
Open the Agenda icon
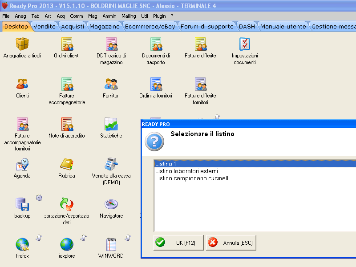click(22, 164)
